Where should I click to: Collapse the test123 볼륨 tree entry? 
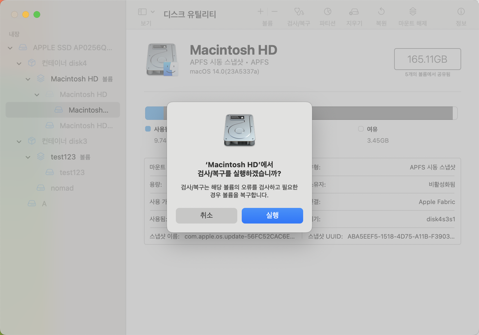tap(28, 157)
